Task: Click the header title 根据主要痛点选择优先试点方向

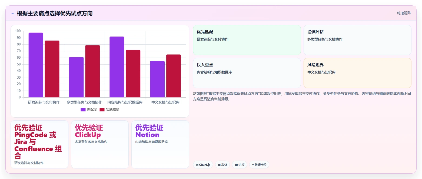Action: pos(55,13)
